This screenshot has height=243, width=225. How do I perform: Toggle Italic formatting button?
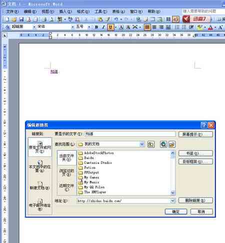tap(103, 27)
